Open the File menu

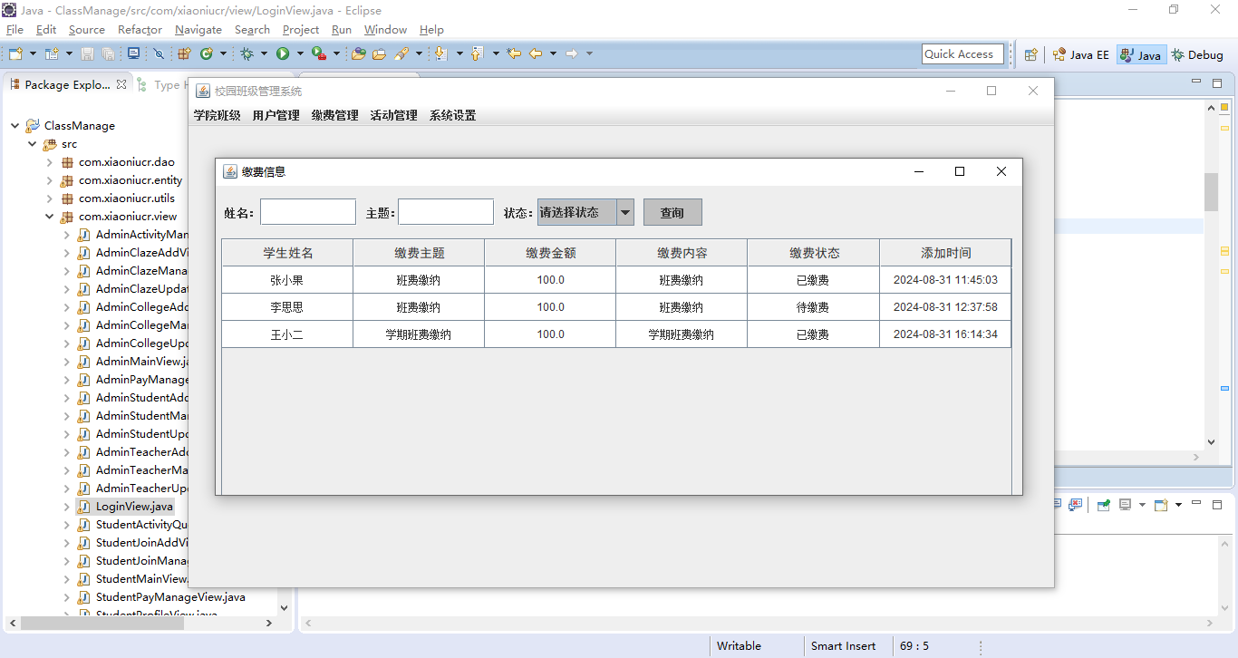(x=15, y=30)
